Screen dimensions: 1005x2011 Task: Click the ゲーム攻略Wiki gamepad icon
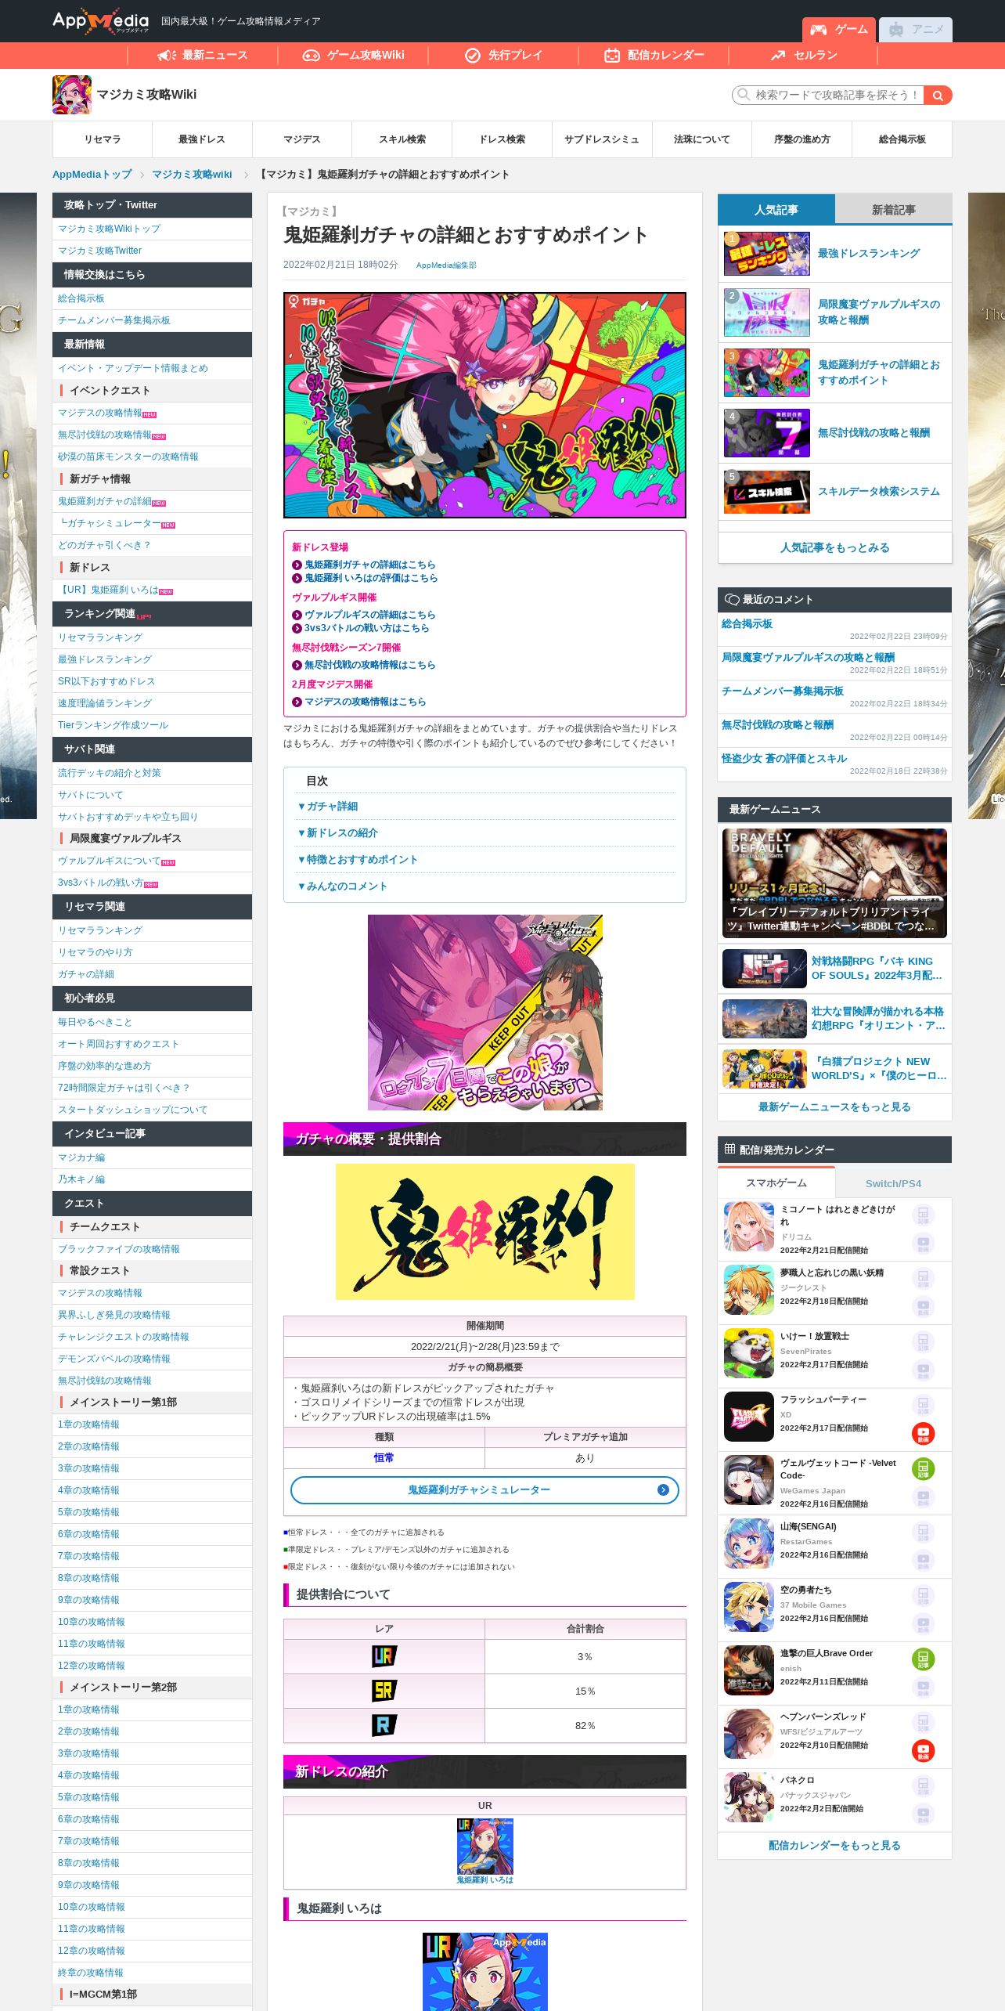tap(312, 55)
